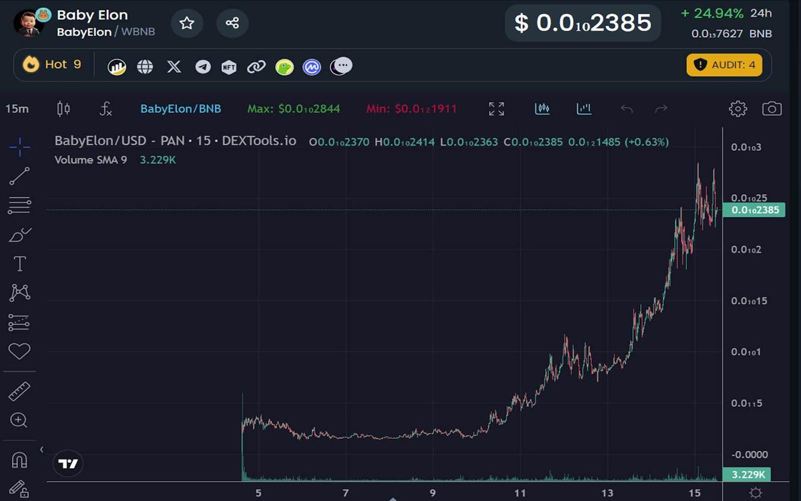Share the Baby Elon pair
Viewport: 801px width, 501px height.
tap(232, 23)
